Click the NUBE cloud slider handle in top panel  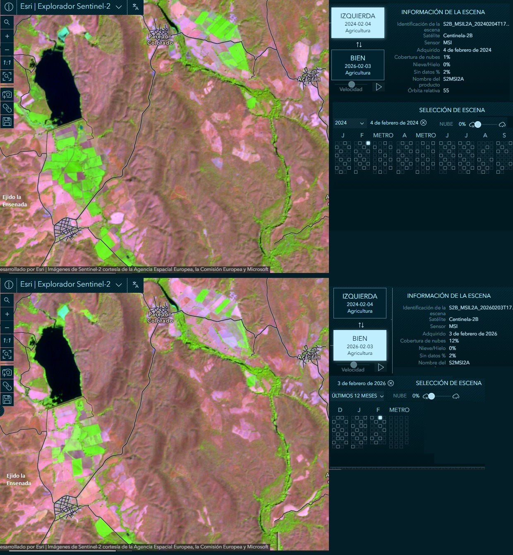[478, 124]
